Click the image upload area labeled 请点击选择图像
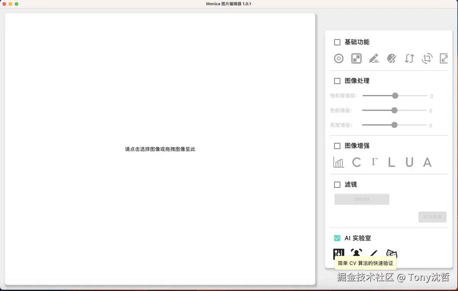The height and width of the screenshot is (291, 458). click(x=160, y=149)
